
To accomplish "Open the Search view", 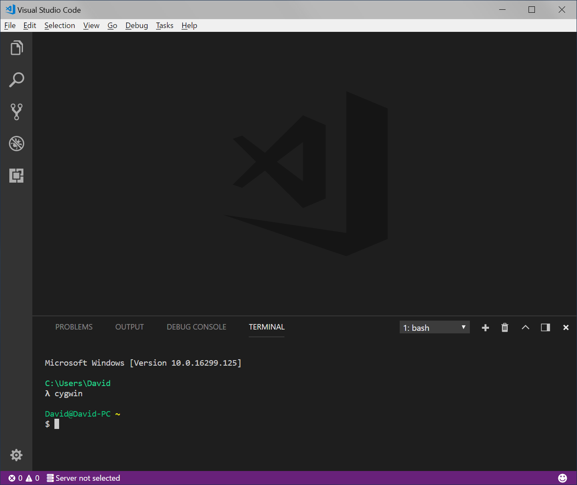I will click(x=16, y=80).
